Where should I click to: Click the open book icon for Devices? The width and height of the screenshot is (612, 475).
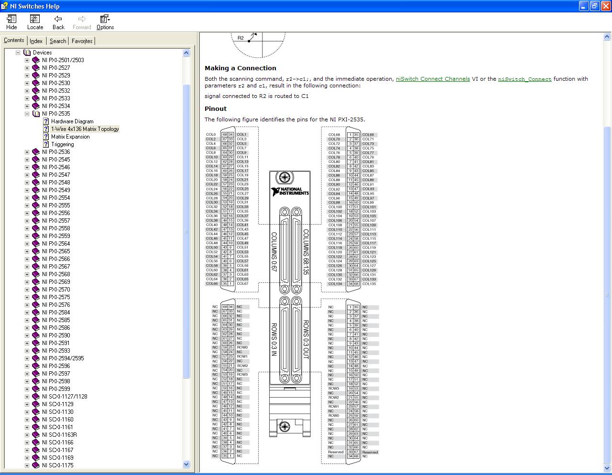pos(27,53)
